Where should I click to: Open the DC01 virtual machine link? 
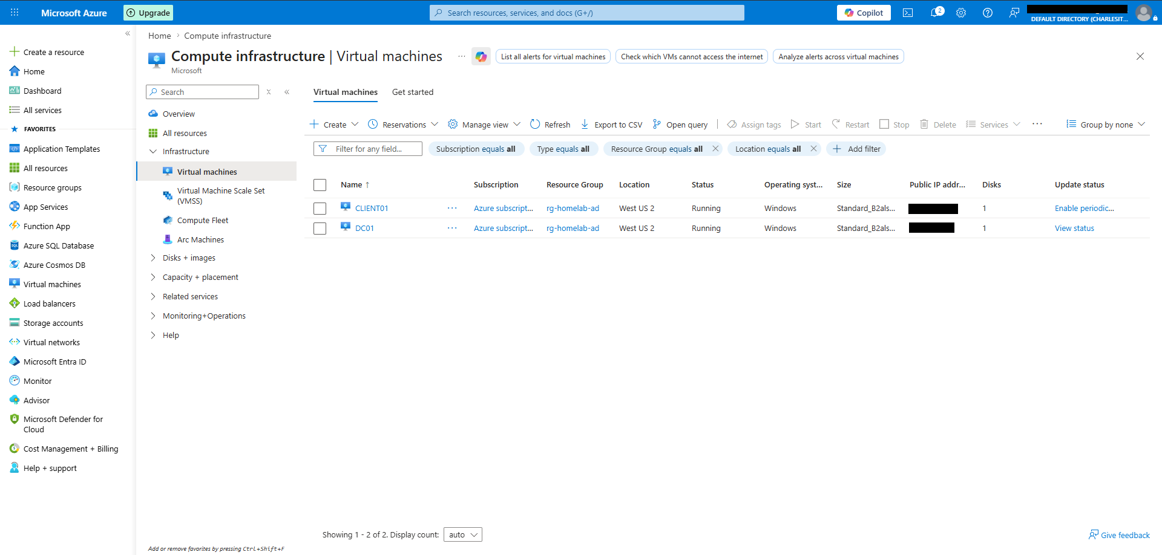364,229
